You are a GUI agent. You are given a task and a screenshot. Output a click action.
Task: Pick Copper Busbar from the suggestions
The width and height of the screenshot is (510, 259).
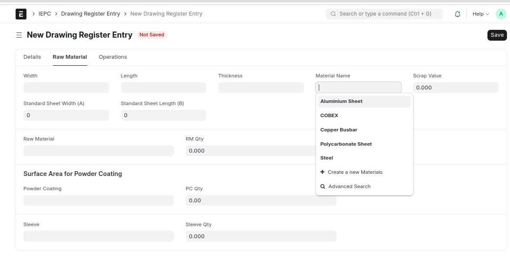(339, 130)
